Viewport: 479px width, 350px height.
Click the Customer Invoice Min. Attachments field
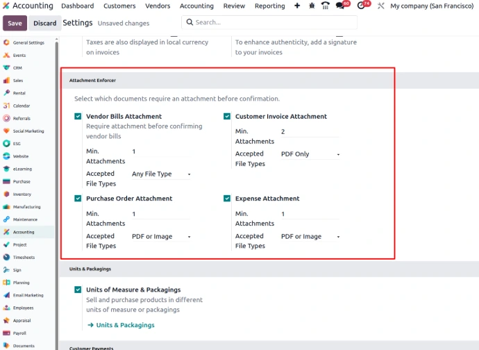[309, 132]
